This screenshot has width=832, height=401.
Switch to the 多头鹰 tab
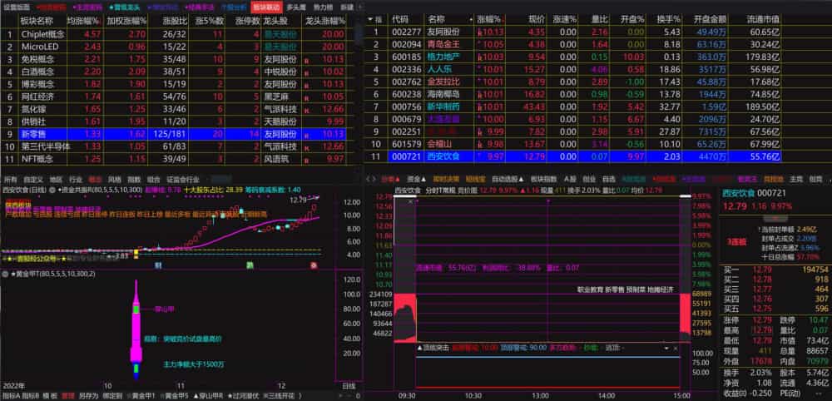(295, 7)
